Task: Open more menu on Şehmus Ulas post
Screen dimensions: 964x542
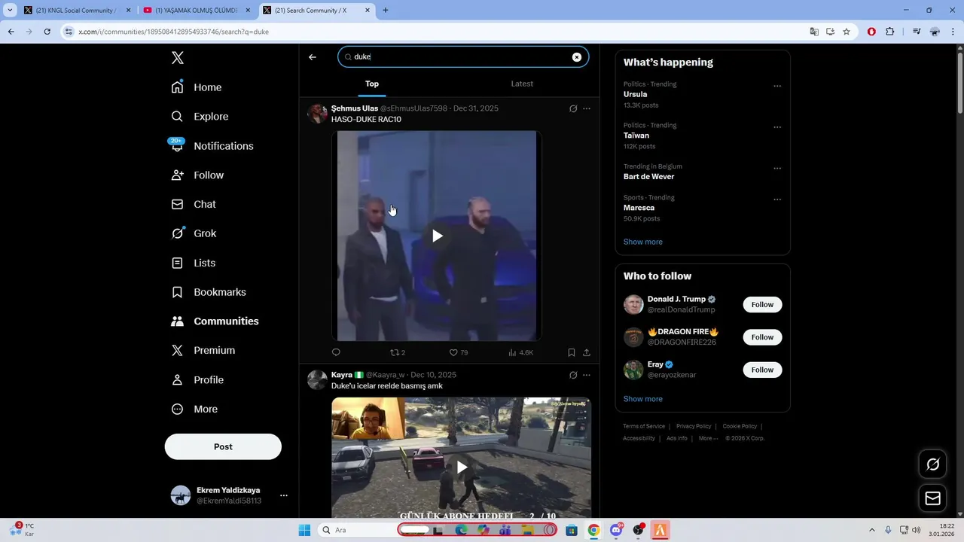Action: [587, 108]
